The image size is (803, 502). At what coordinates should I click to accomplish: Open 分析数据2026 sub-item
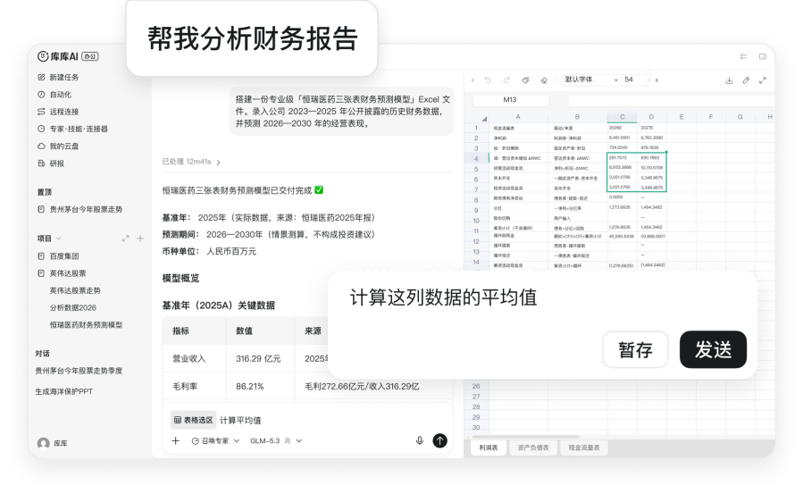click(72, 308)
